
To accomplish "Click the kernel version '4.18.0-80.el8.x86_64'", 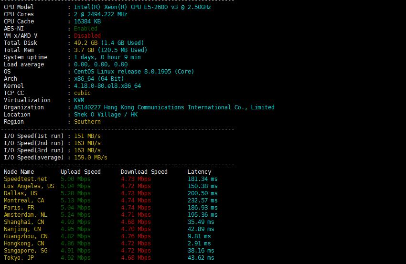I will (x=107, y=86).
